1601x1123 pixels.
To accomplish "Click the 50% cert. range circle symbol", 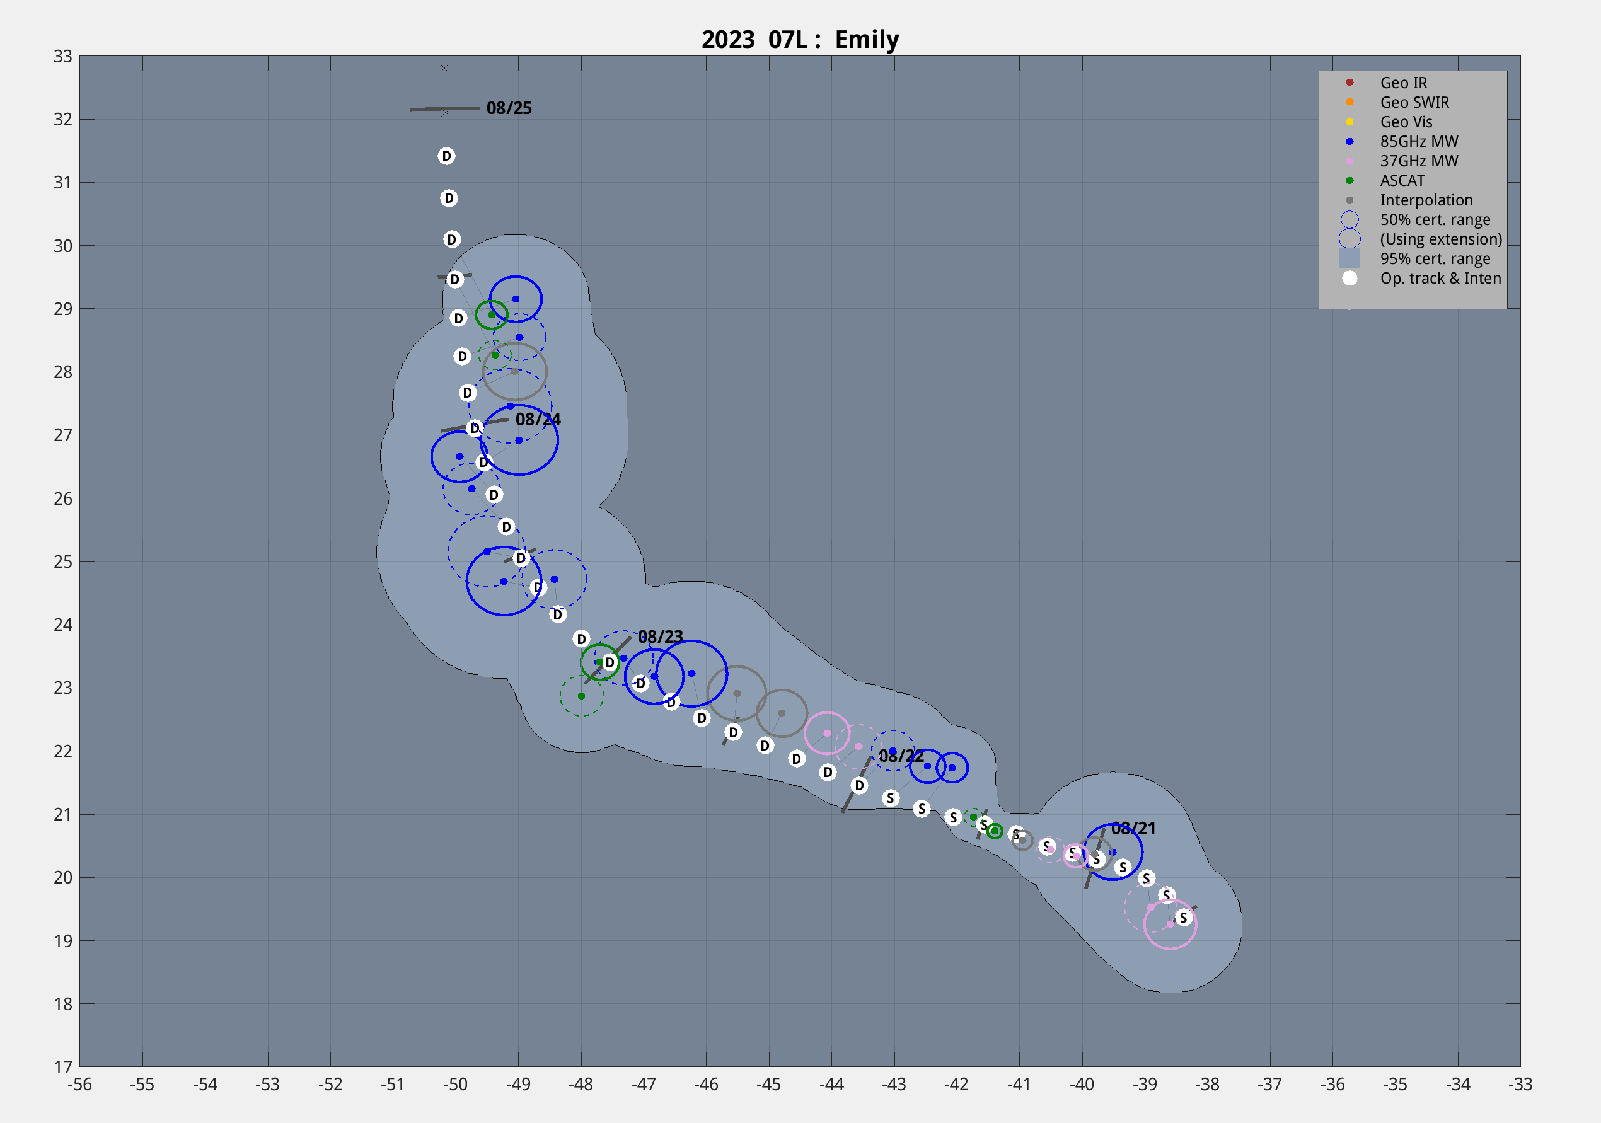I will tap(1350, 219).
